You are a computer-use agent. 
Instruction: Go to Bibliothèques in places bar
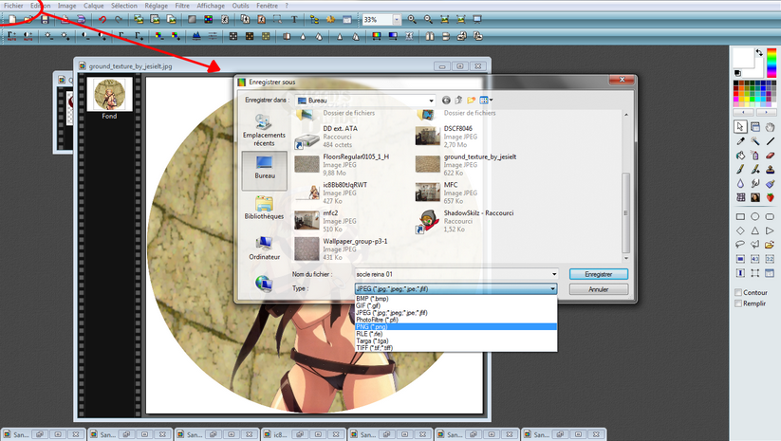tap(264, 208)
